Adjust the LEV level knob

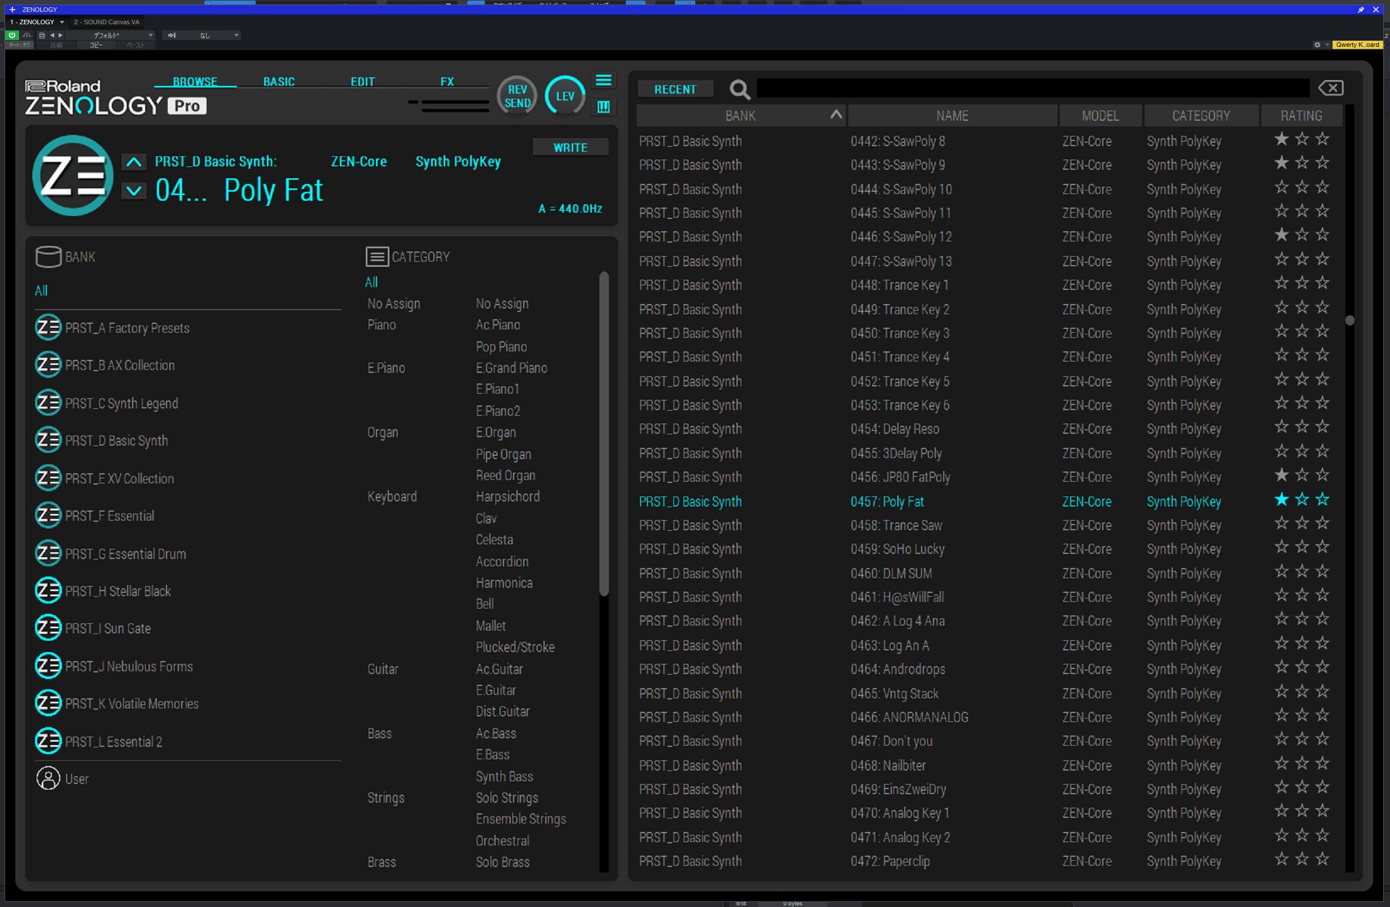(564, 96)
